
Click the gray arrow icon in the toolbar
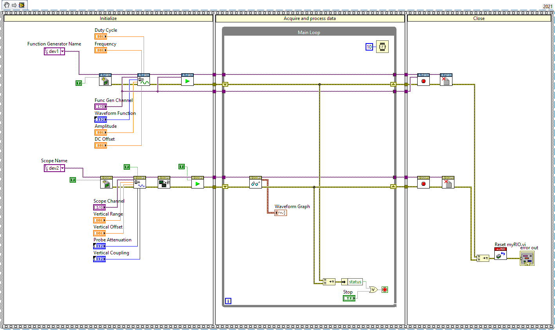click(x=14, y=5)
